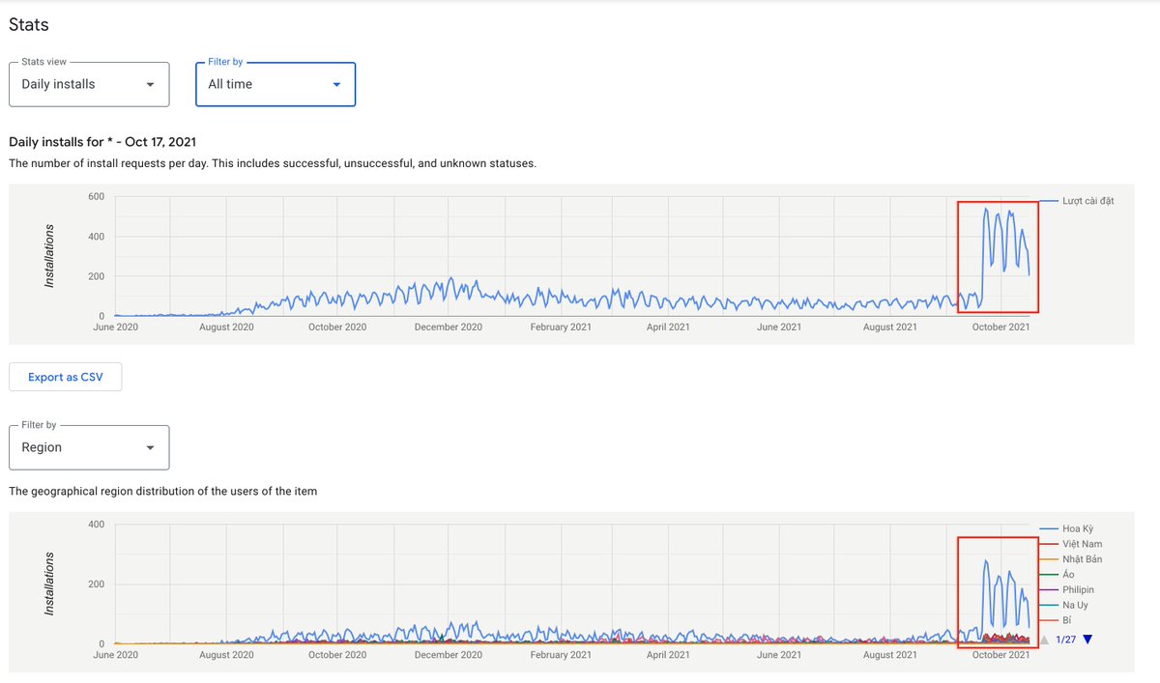Select the Việt Nam legend entry
The image size is (1160, 683).
click(x=1071, y=544)
